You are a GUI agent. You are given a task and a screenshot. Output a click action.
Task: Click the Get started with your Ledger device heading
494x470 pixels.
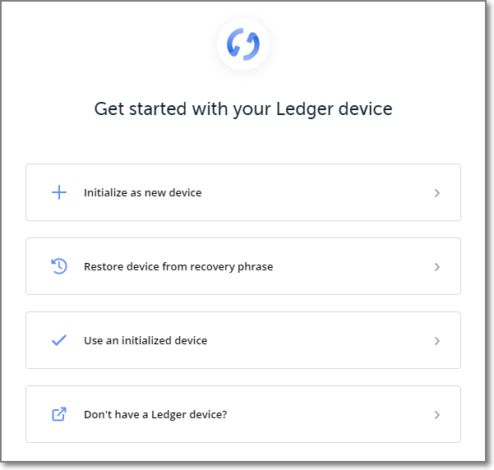tap(243, 108)
